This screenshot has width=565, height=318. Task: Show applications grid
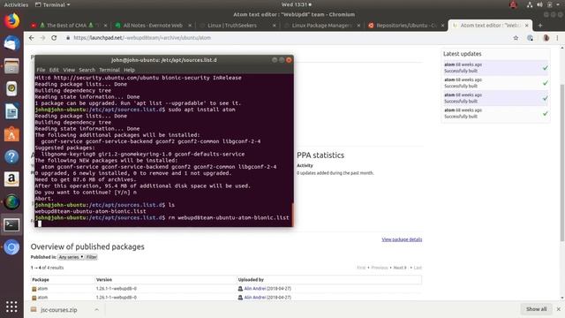(11, 307)
